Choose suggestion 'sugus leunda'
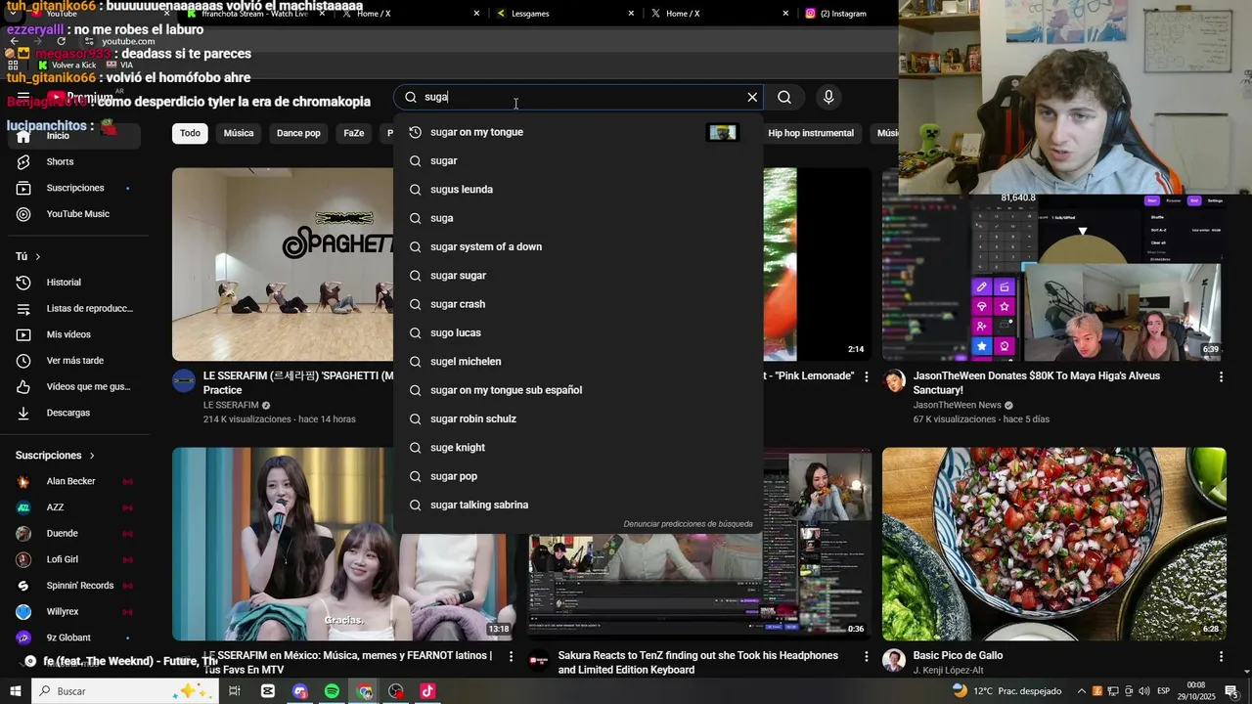This screenshot has height=704, width=1252. pos(578,190)
